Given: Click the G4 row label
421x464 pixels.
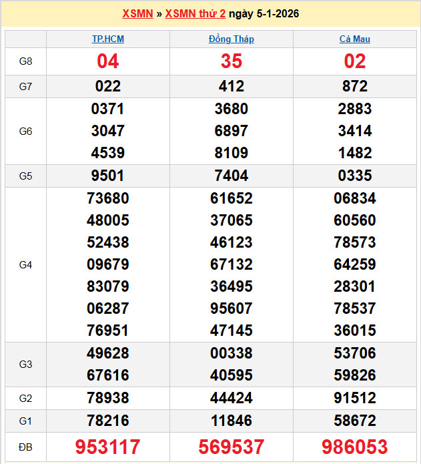Looking at the screenshot, I should pyautogui.click(x=25, y=265).
